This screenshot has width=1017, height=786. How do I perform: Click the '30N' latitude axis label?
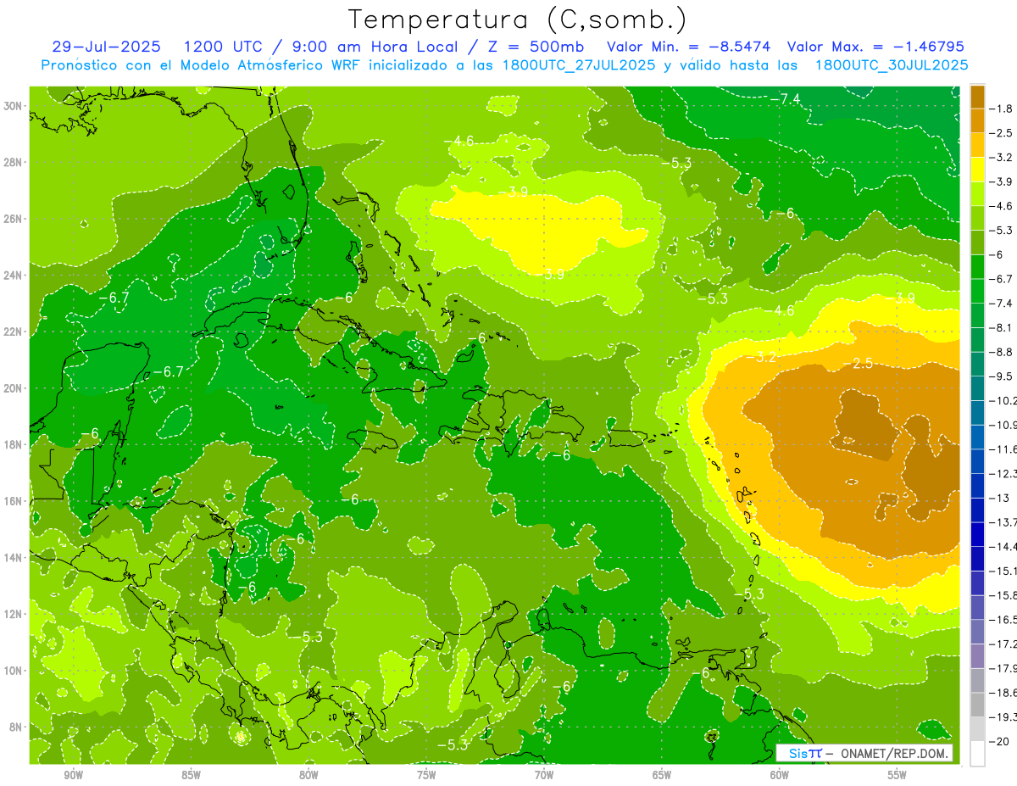(14, 106)
